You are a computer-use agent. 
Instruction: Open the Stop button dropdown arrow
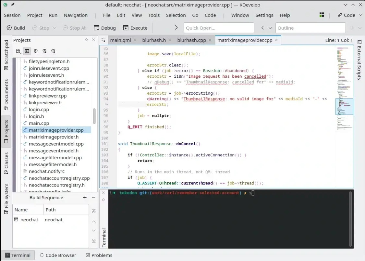tap(54, 28)
